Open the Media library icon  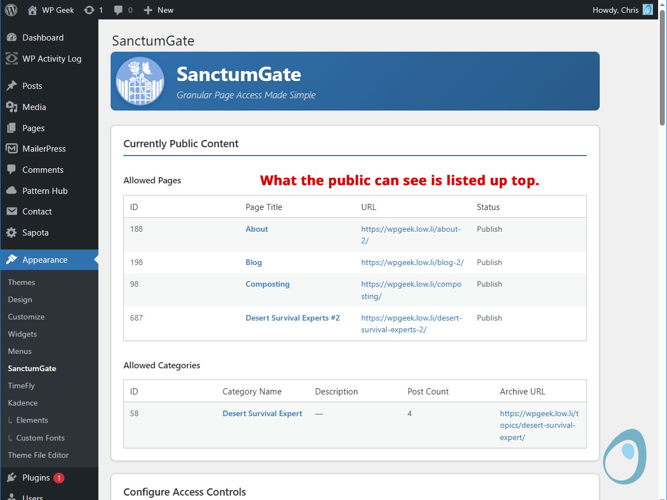(x=12, y=107)
